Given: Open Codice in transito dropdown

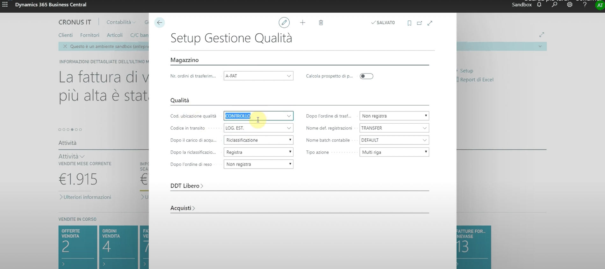Looking at the screenshot, I should pyautogui.click(x=289, y=128).
